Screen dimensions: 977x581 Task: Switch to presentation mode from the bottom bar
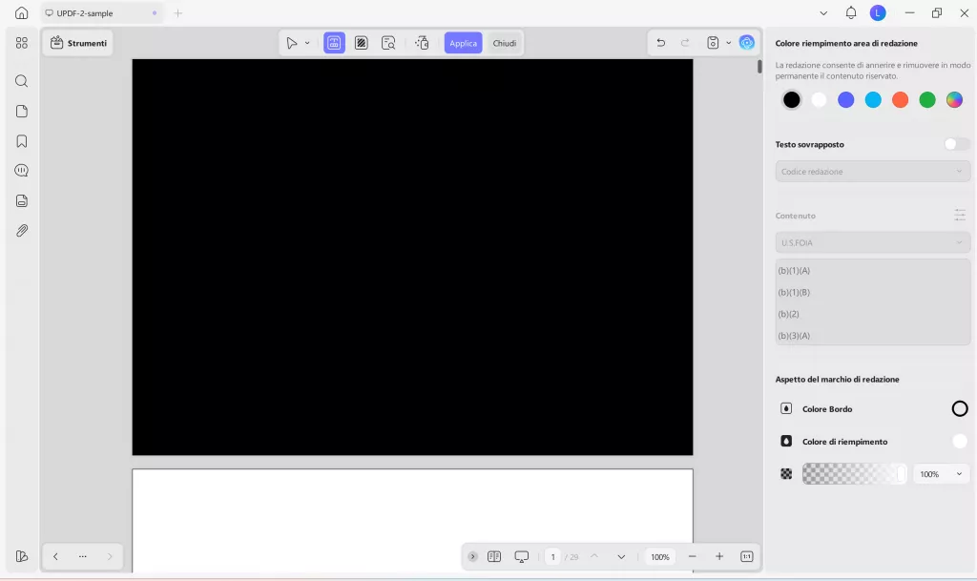pyautogui.click(x=521, y=555)
